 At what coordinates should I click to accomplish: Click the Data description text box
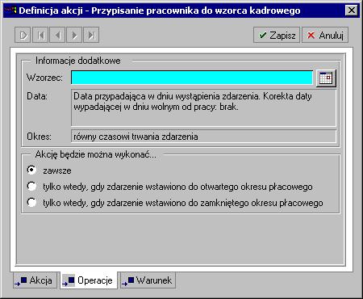point(203,108)
